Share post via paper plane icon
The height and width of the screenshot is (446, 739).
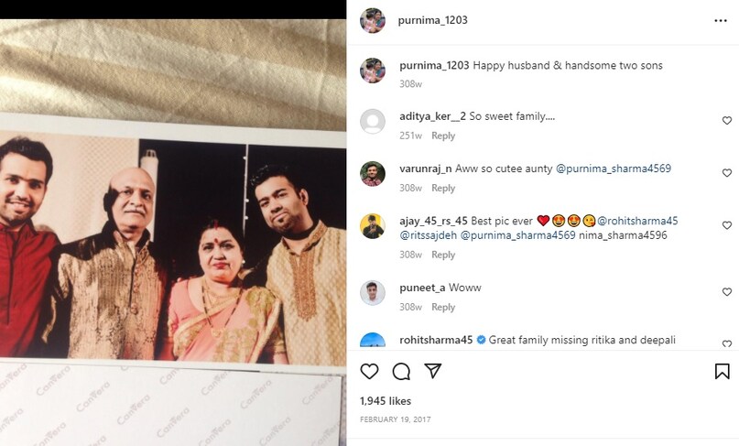click(x=433, y=371)
